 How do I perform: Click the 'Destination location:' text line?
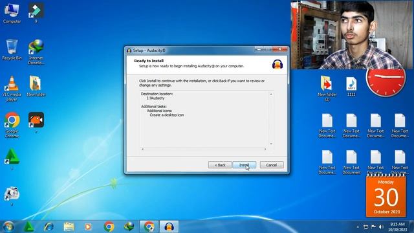pos(157,94)
